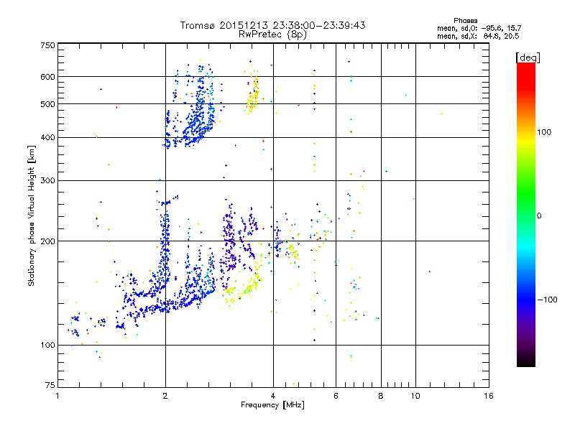Click the 'RwPretec (8p)' subtitle

point(273,34)
